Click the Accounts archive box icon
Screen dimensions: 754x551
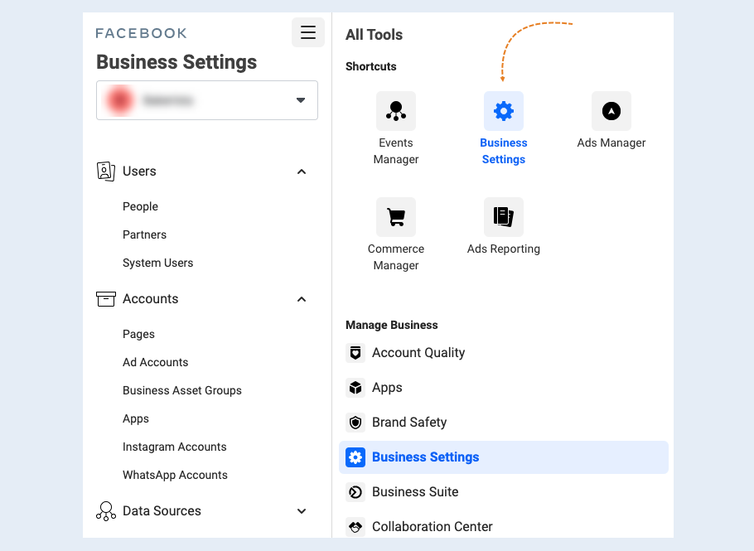[x=106, y=299]
